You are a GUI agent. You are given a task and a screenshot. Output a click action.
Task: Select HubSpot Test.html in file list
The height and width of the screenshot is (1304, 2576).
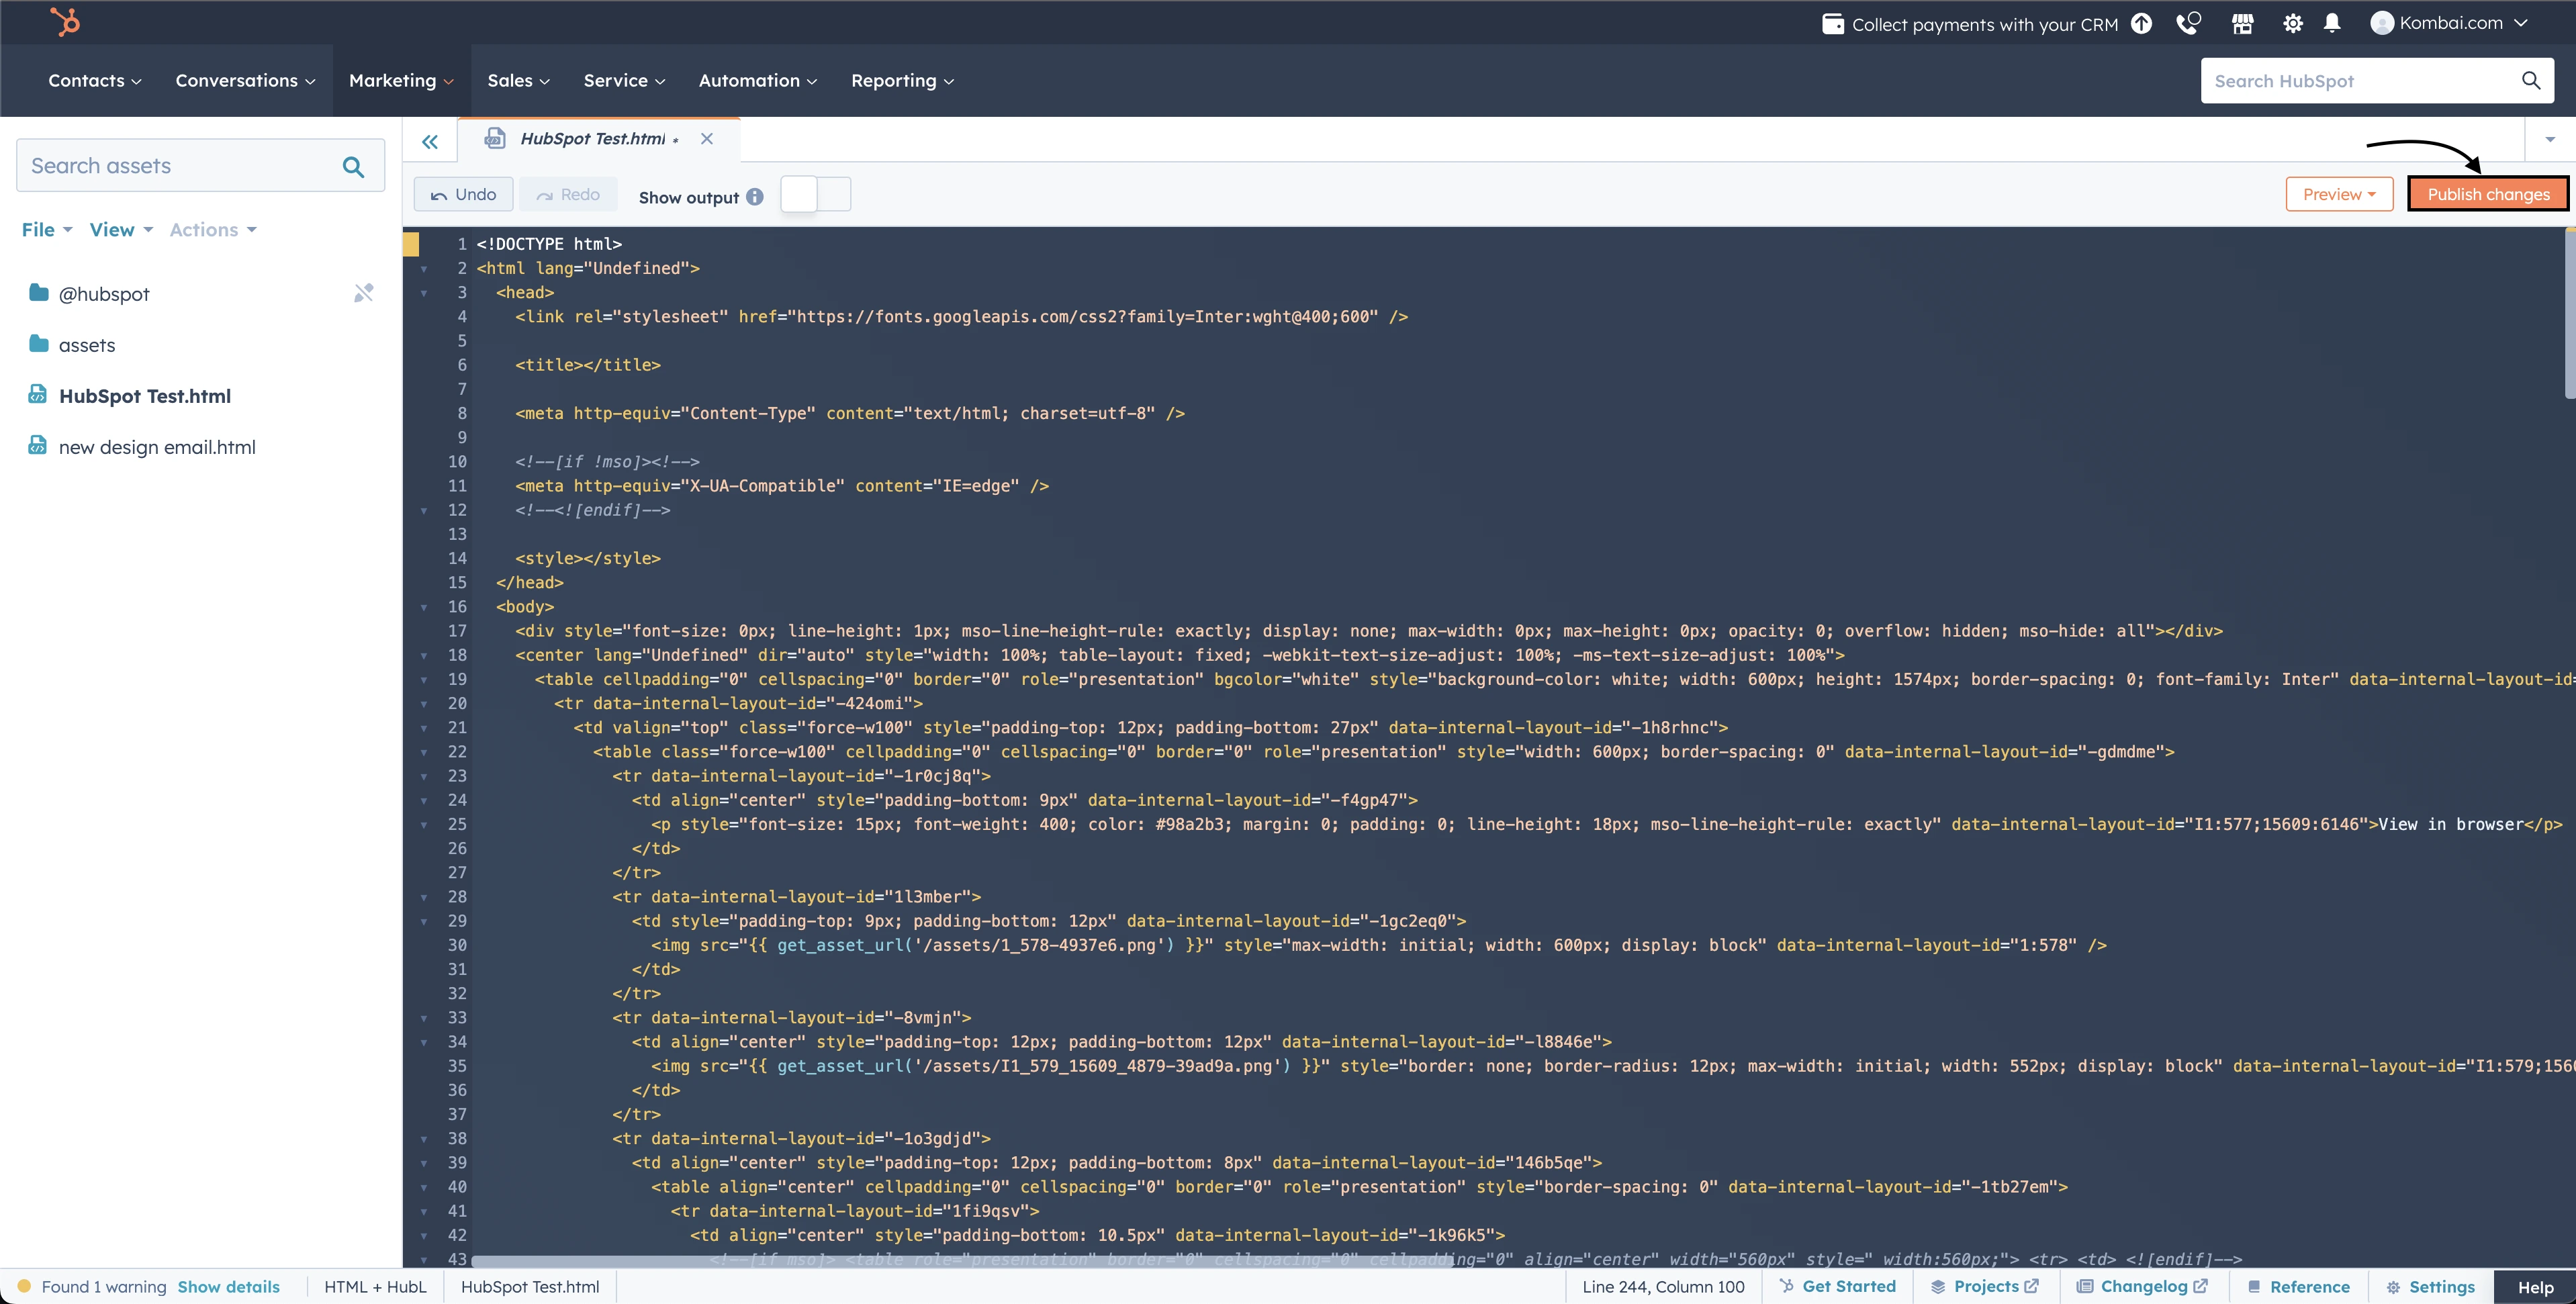[144, 395]
